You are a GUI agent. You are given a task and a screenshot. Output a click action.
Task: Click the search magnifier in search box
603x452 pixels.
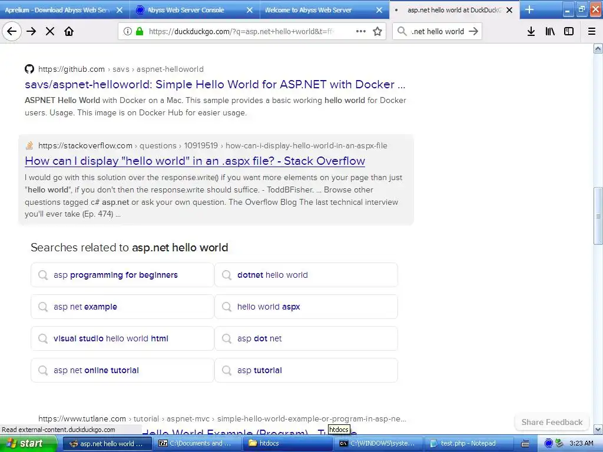click(x=402, y=31)
